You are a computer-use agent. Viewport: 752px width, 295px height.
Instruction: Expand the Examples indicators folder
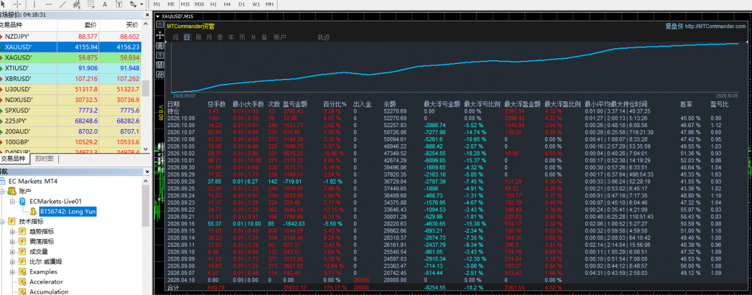click(x=13, y=272)
